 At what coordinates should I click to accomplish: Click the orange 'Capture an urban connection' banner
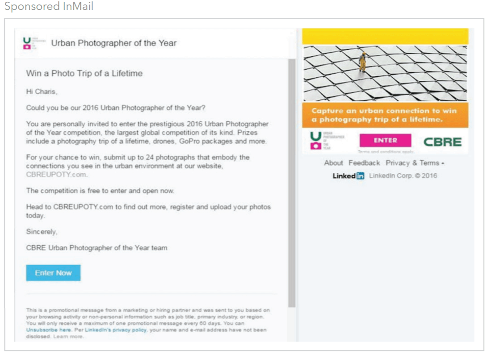point(385,115)
